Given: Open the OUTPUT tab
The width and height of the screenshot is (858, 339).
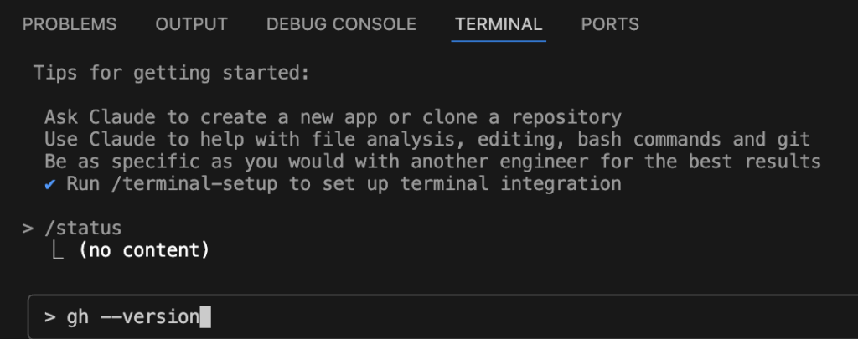Looking at the screenshot, I should click(191, 24).
